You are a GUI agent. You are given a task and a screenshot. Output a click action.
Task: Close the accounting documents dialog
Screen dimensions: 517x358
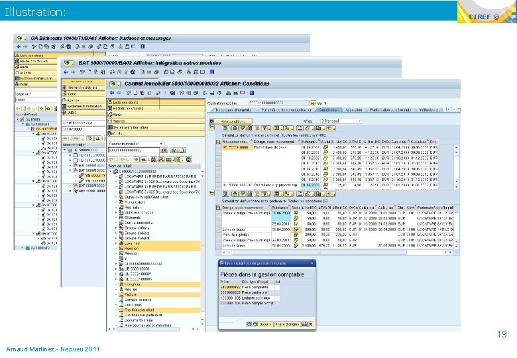point(312,263)
